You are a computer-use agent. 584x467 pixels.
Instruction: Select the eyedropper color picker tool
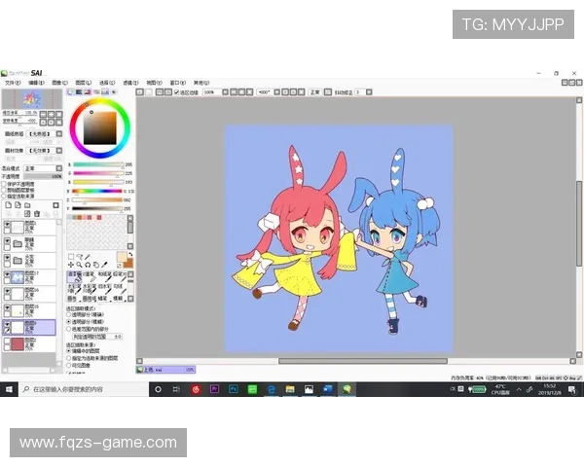tap(105, 265)
